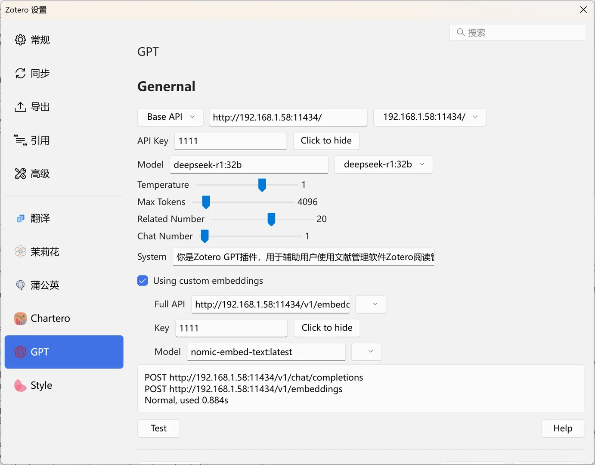Screen dimensions: 595x465
Task: Click the Base API URL input field
Action: (x=288, y=117)
